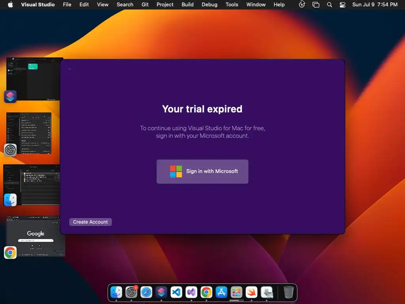Open the Debug menu

point(210,4)
